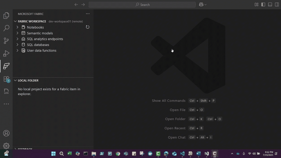Collapse the LOCAL FOLDER section

pyautogui.click(x=15, y=80)
